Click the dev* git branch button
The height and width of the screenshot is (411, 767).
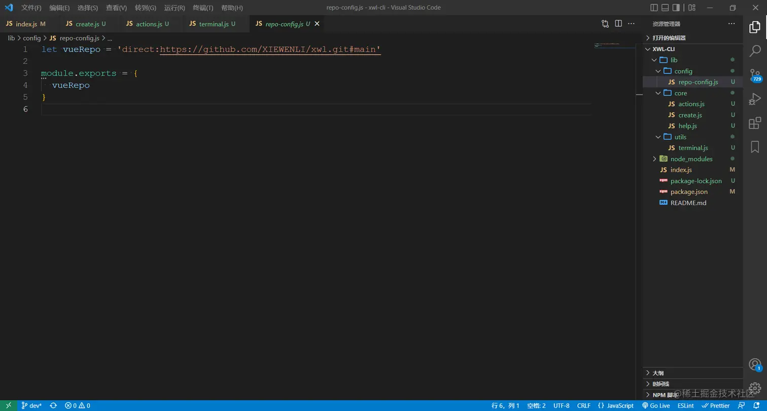click(x=31, y=405)
